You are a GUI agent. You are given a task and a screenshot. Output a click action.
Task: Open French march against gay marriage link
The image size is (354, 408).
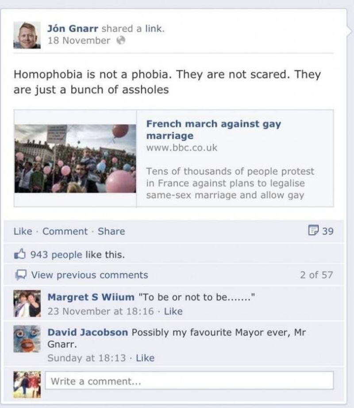(x=214, y=130)
